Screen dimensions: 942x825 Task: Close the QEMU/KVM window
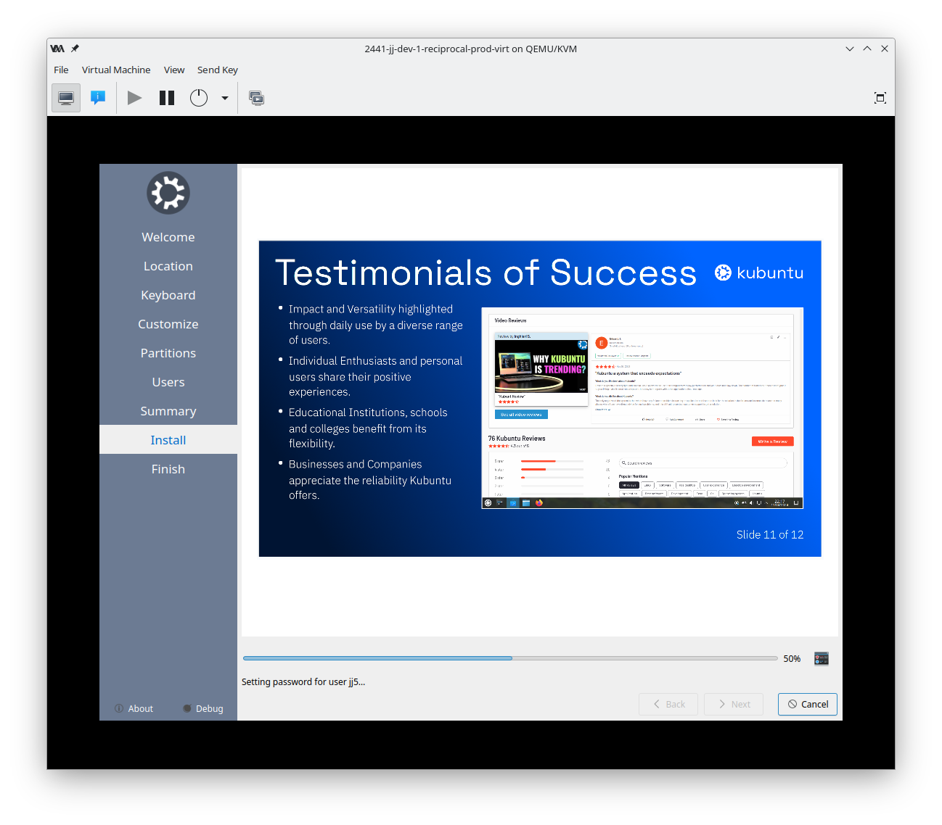885,49
